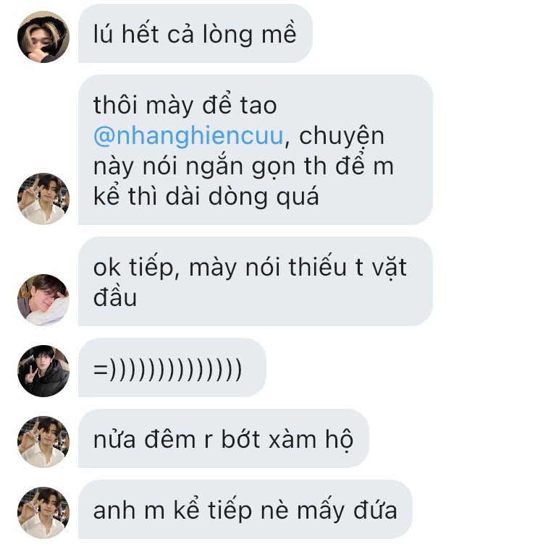
Task: Open avatar beside 'anh m kể tiếp nè mấy đứa'
Action: pos(43,513)
